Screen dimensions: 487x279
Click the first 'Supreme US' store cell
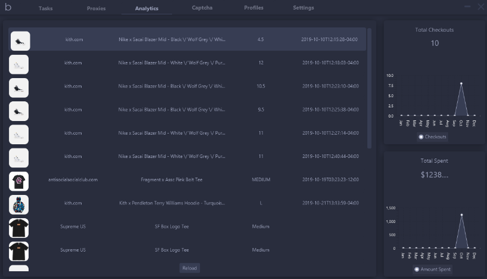[73, 227]
